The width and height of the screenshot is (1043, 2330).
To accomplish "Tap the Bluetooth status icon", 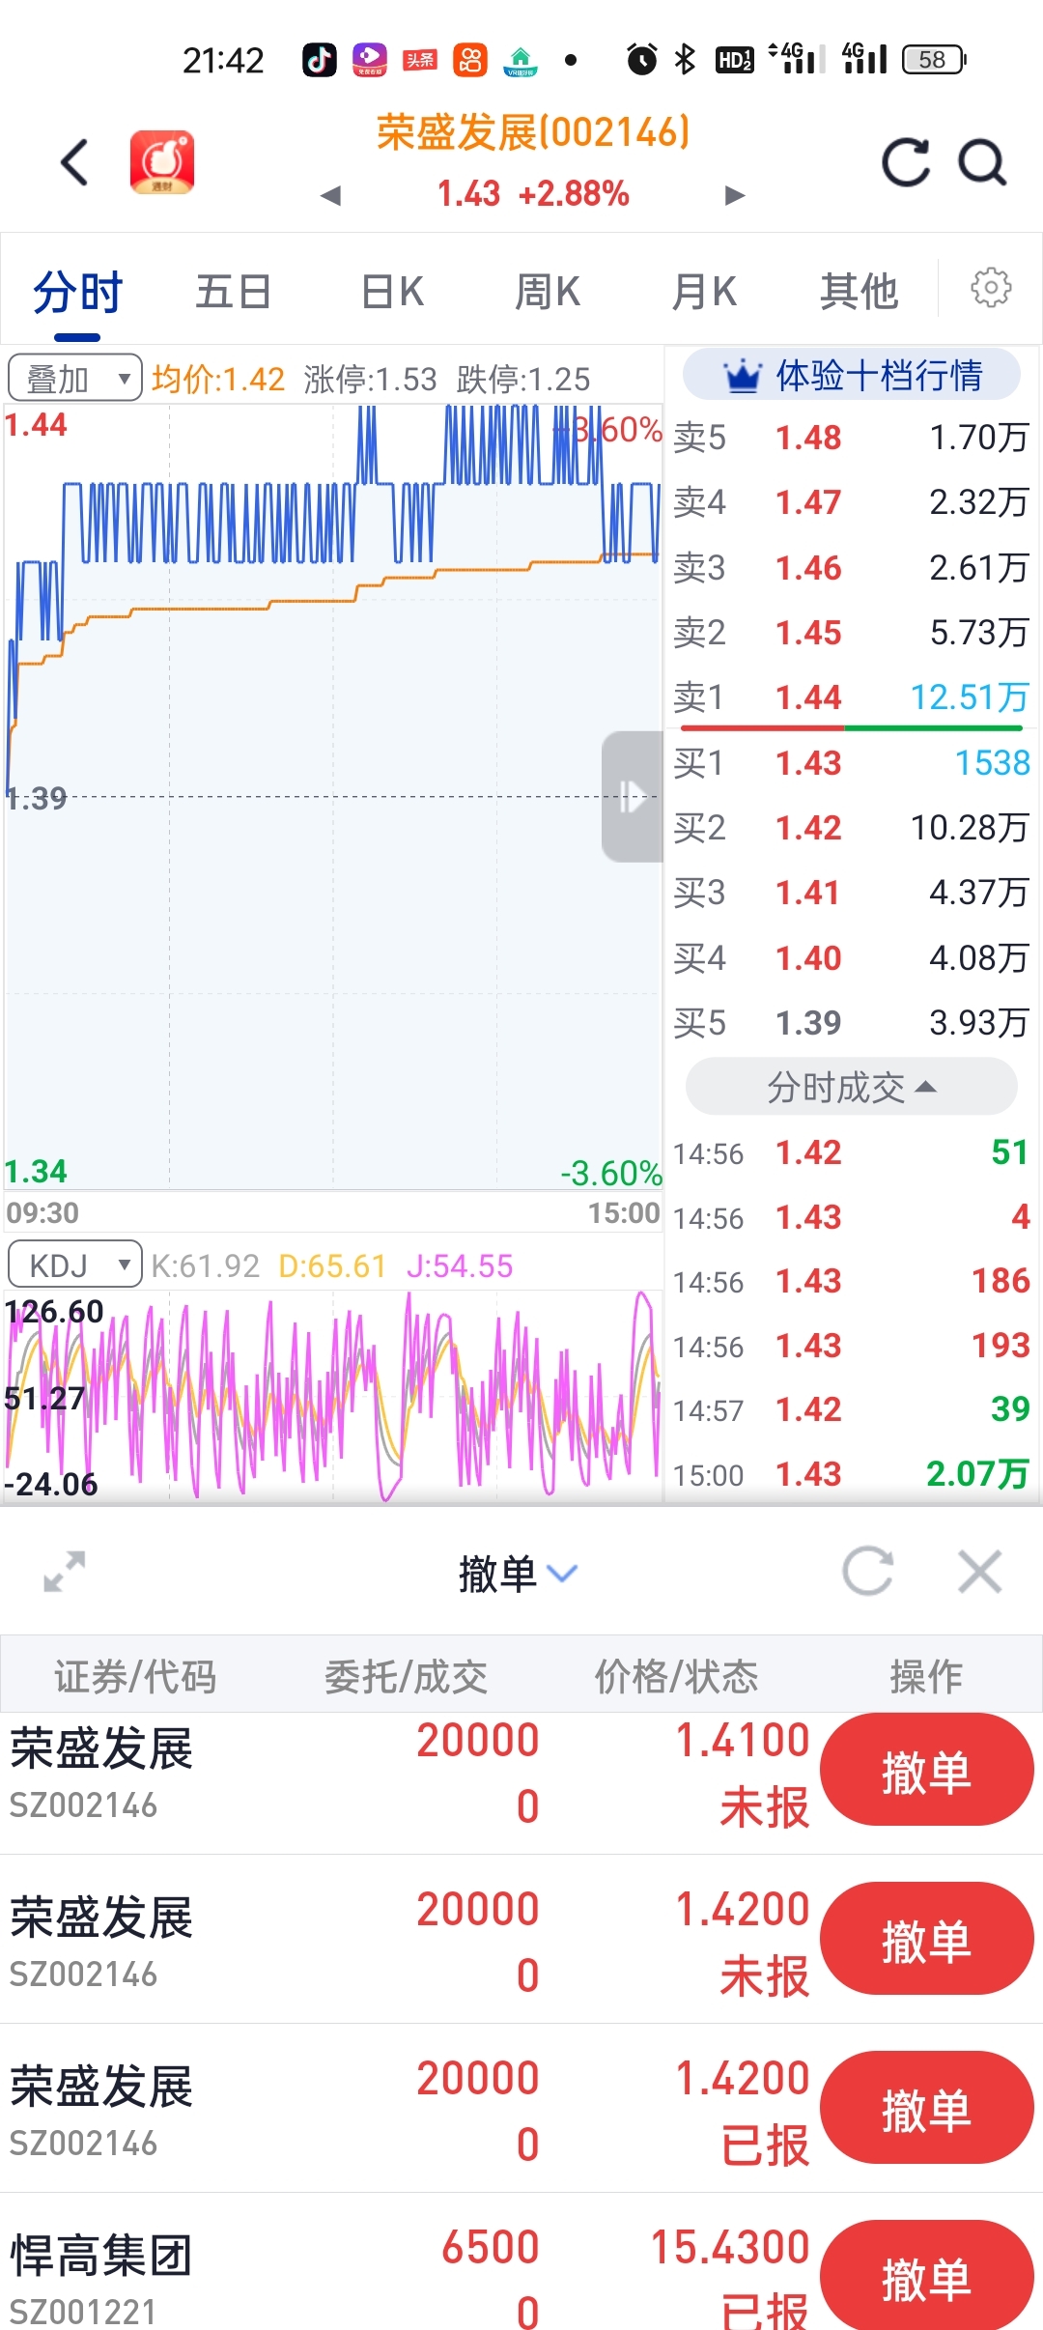I will tap(685, 60).
